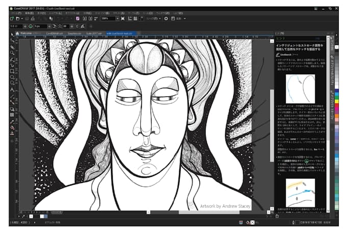Select the Rectangle tool
Viewport: 347px width, 236px height.
(12, 71)
